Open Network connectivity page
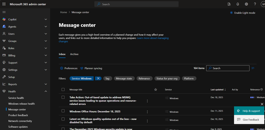 coord(20,121)
